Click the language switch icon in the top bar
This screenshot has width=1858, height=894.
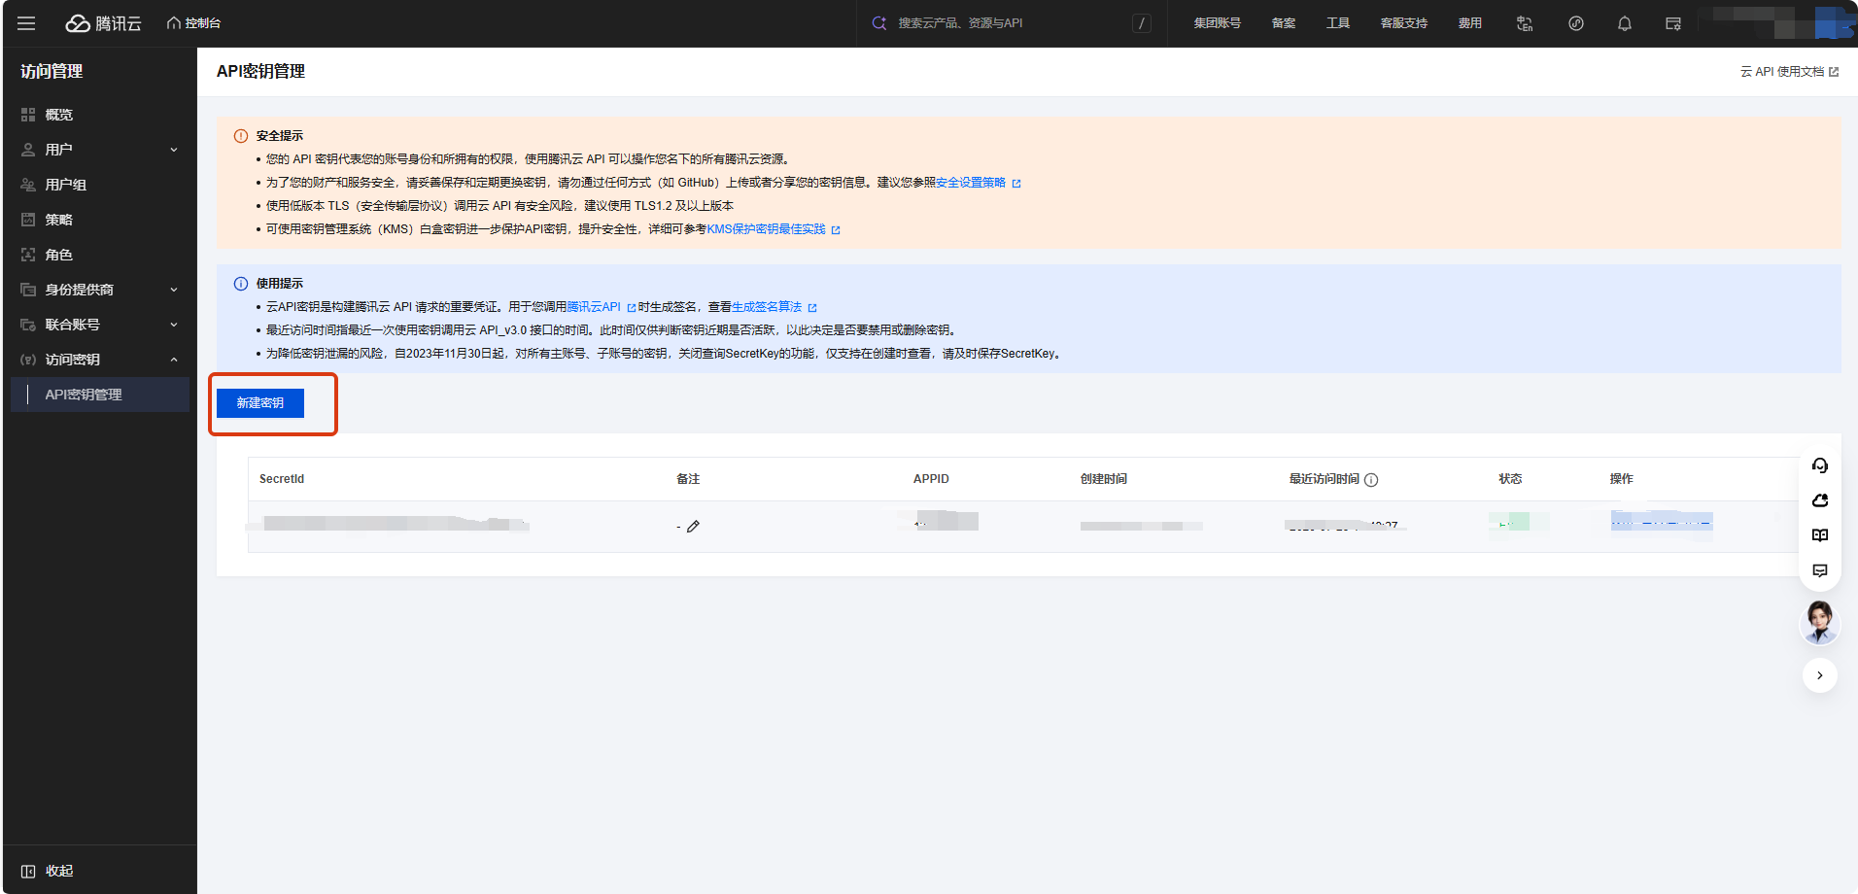1525,23
